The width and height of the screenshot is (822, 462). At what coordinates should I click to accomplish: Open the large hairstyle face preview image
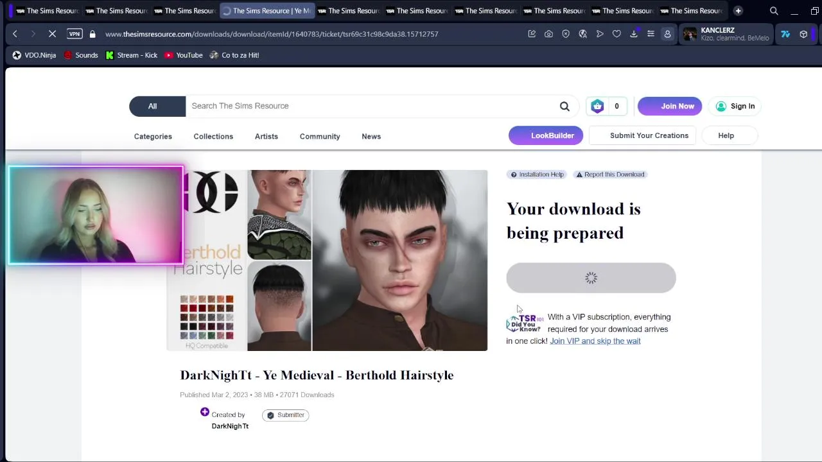(399, 261)
